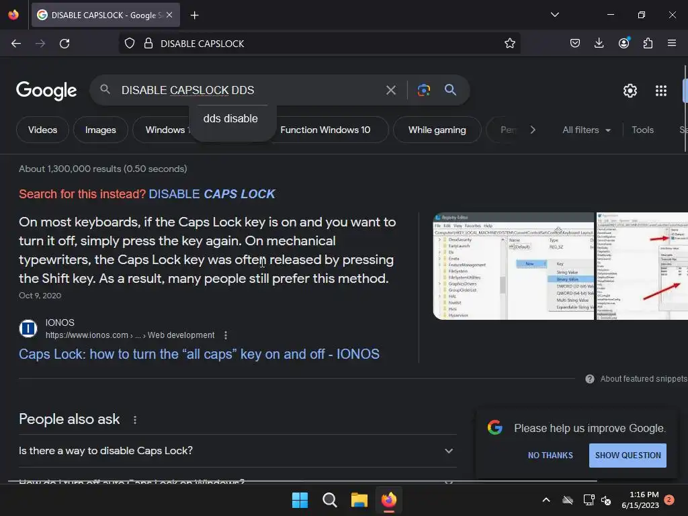Reload the current page

coord(64,44)
